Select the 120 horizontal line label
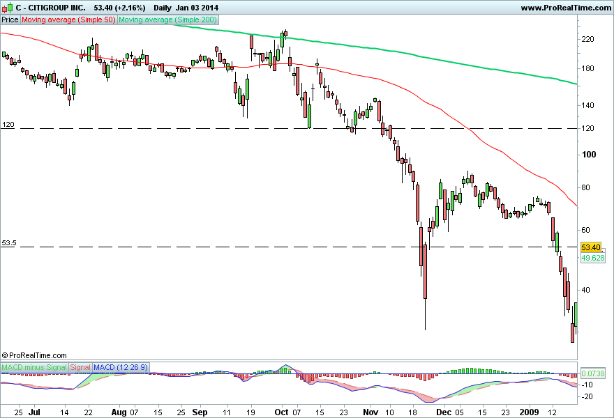This screenshot has width=614, height=418. point(8,125)
